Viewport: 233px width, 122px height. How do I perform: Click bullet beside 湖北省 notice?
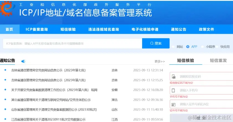pos(5,99)
